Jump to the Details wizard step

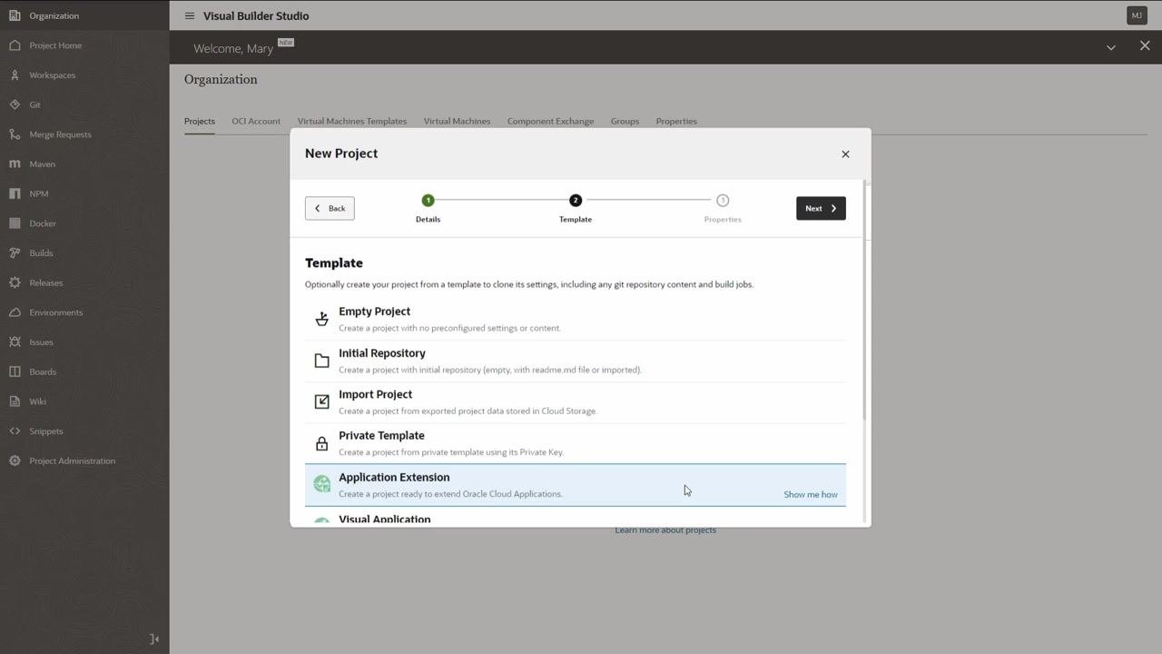[428, 208]
